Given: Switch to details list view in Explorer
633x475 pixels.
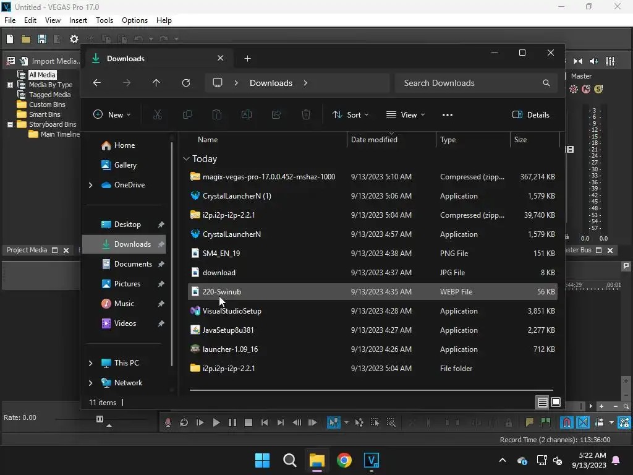Looking at the screenshot, I should point(542,402).
